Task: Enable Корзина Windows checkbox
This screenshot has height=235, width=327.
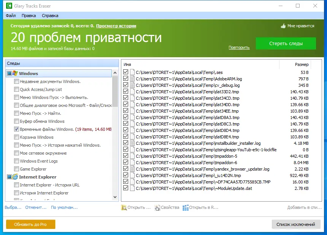Action: (16, 137)
